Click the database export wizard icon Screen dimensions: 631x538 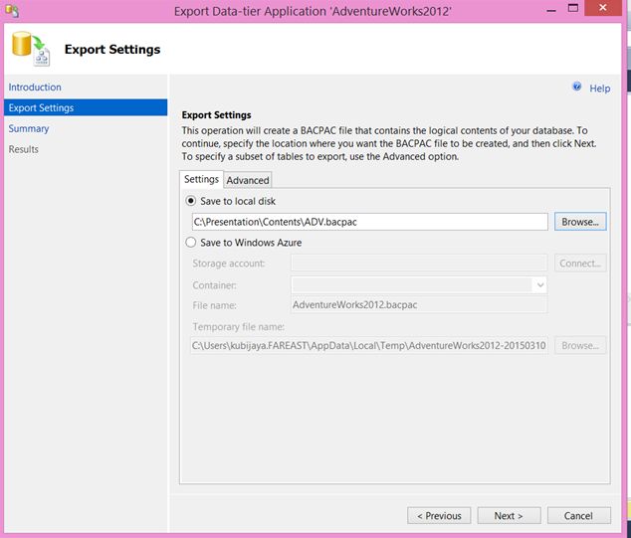tap(32, 50)
